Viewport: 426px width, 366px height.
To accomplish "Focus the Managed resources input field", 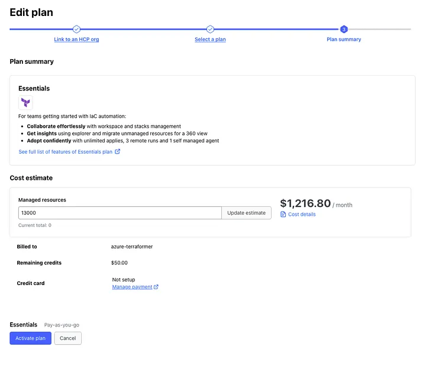I will (120, 213).
